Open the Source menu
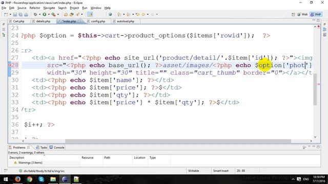Image resolution: width=328 pixels, height=184 pixels. pyautogui.click(x=22, y=8)
